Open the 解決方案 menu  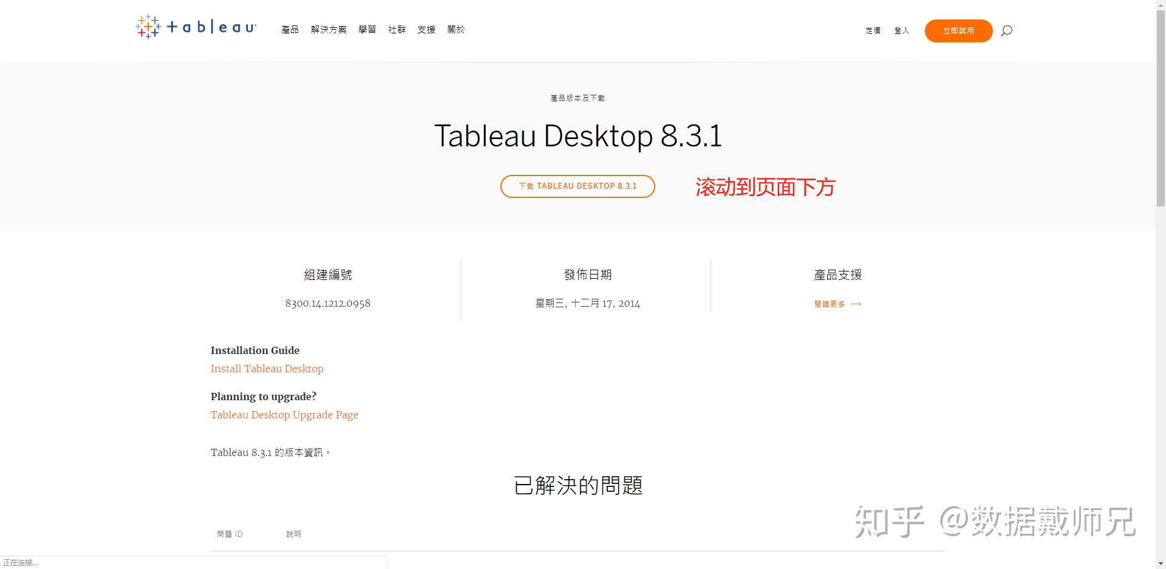329,30
